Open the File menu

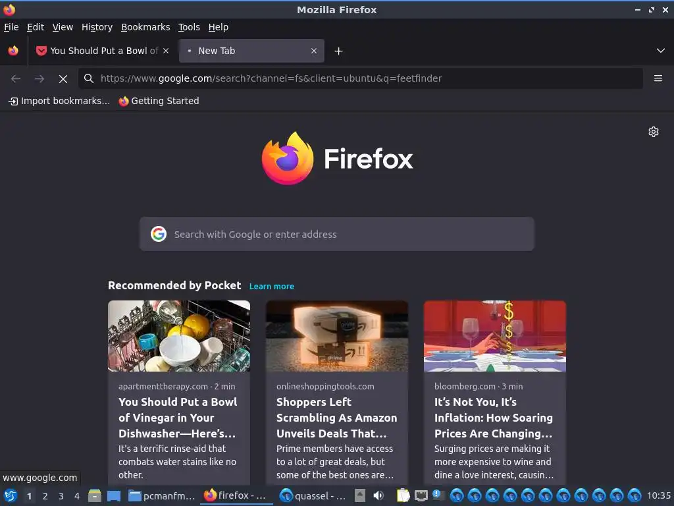coord(11,27)
